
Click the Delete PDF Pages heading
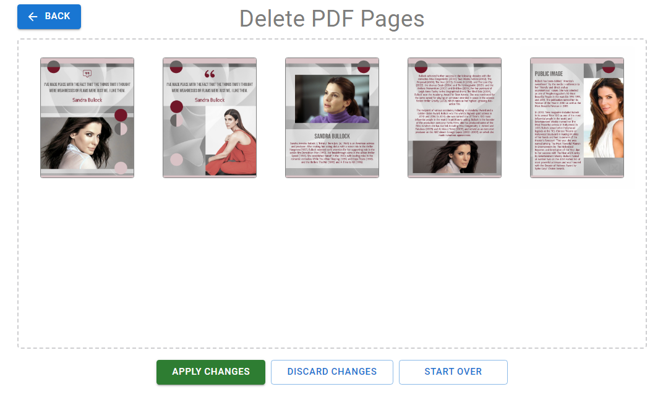(331, 19)
